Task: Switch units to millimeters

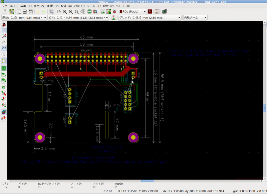Action: (x=4, y=48)
